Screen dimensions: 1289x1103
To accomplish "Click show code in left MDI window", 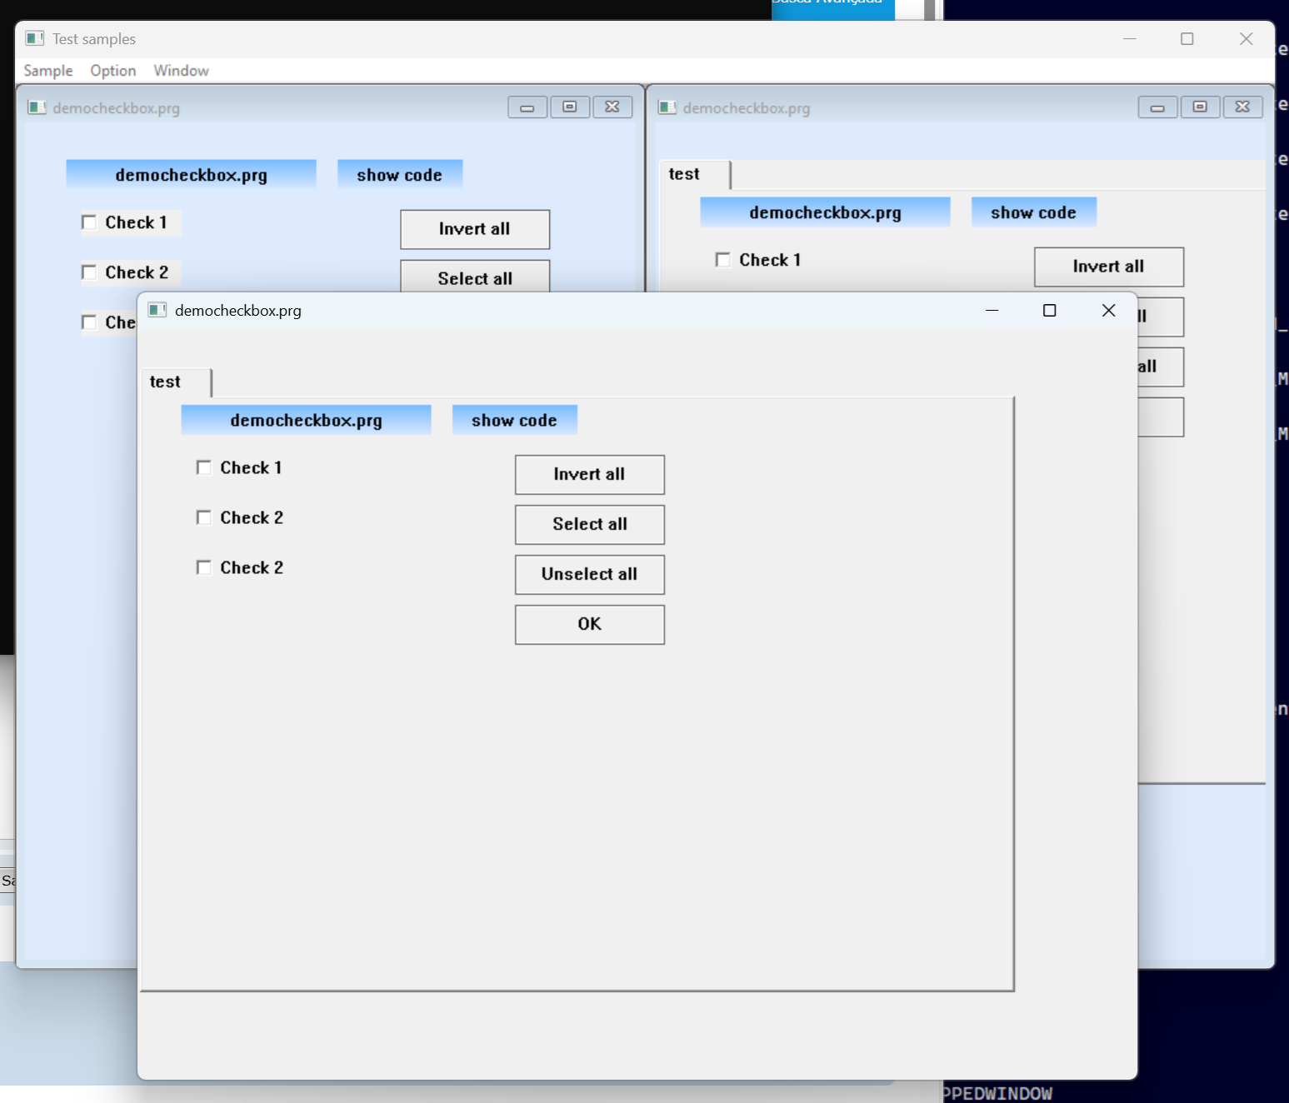I will [x=400, y=174].
